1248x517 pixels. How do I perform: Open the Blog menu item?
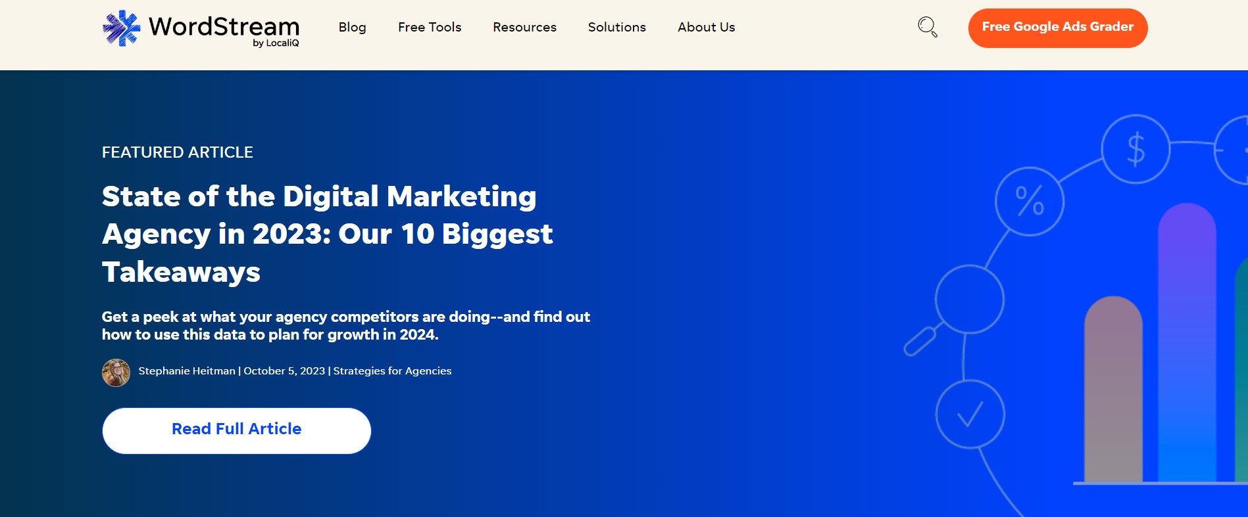click(352, 27)
